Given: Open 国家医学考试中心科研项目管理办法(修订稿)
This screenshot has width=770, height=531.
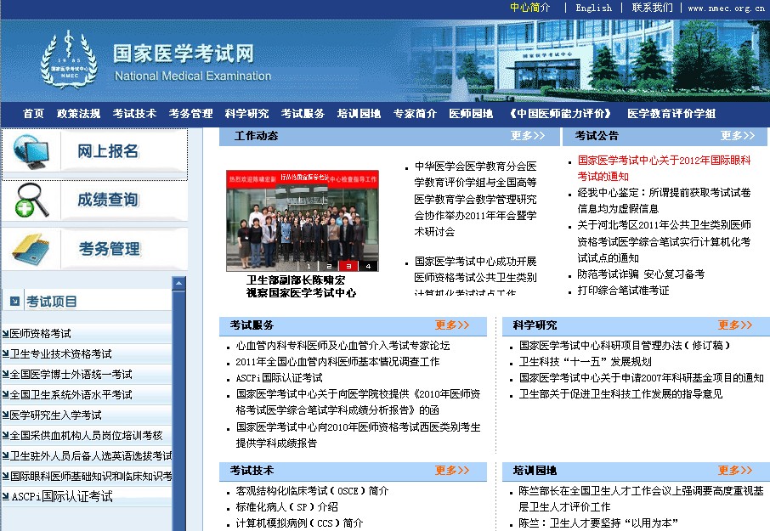Looking at the screenshot, I should coord(625,346).
